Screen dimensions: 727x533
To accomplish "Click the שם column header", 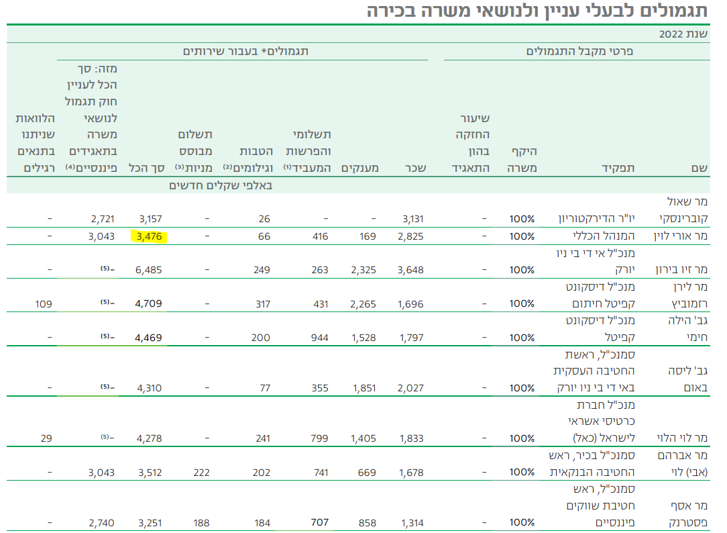I will pyautogui.click(x=700, y=168).
